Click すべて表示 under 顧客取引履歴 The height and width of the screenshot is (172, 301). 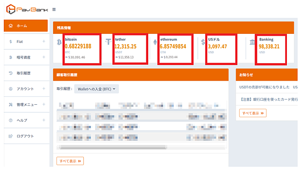[x=70, y=161]
